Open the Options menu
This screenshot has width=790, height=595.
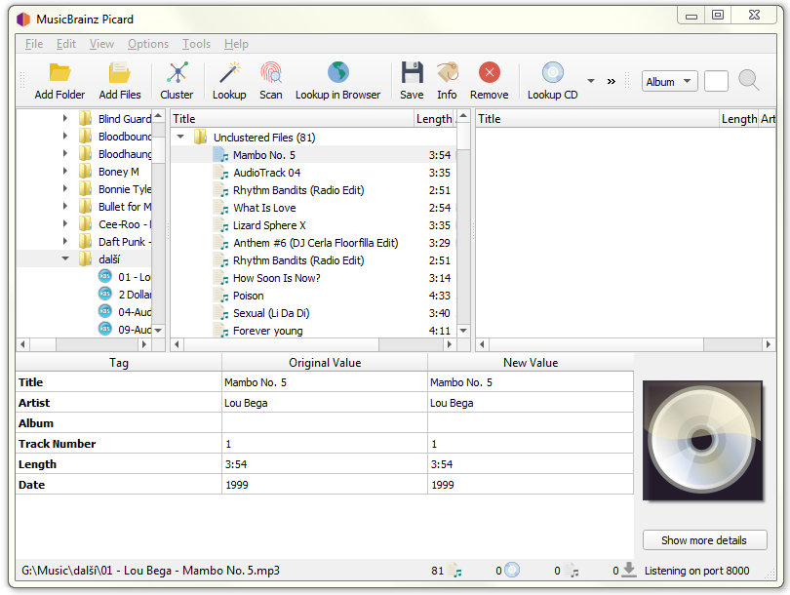coord(148,44)
